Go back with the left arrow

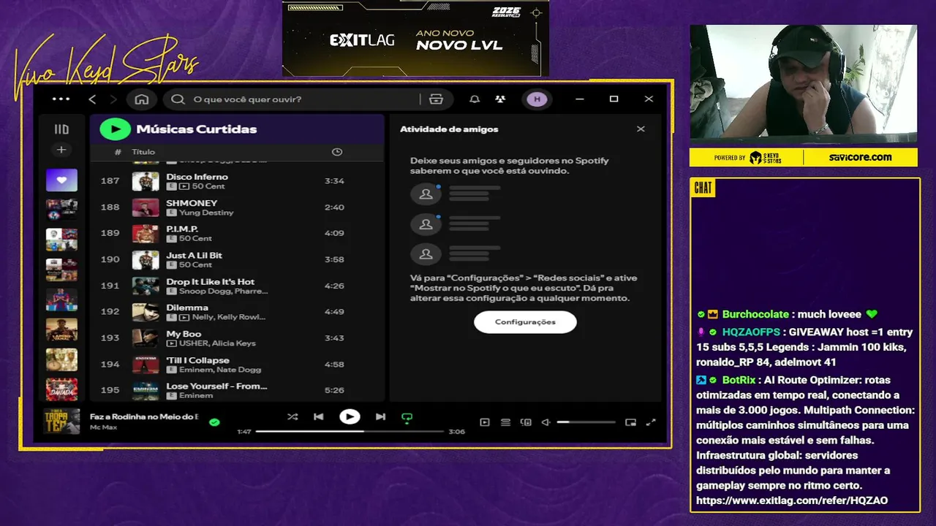tap(92, 99)
